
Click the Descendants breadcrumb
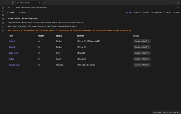(42, 8)
